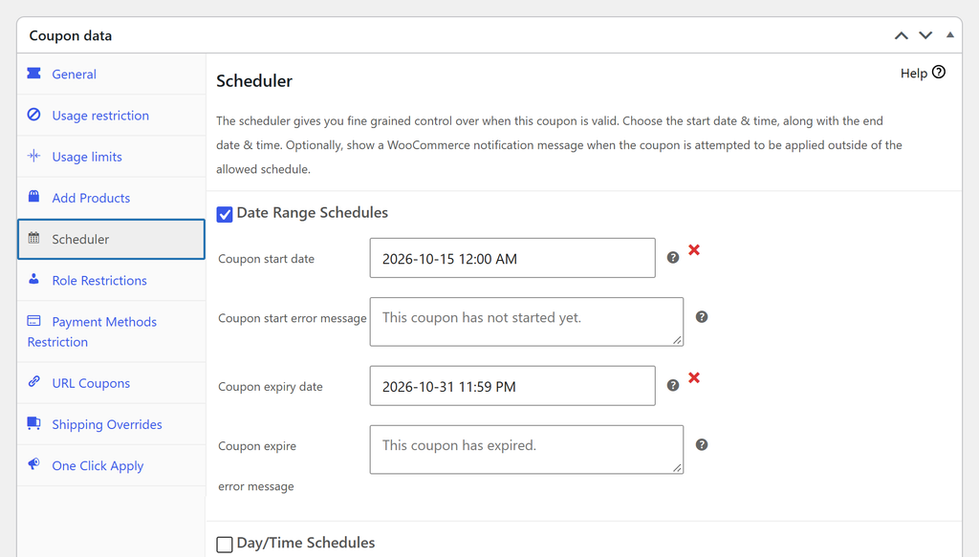Clear the Coupon expiry date with red X
The height and width of the screenshot is (557, 979).
694,378
